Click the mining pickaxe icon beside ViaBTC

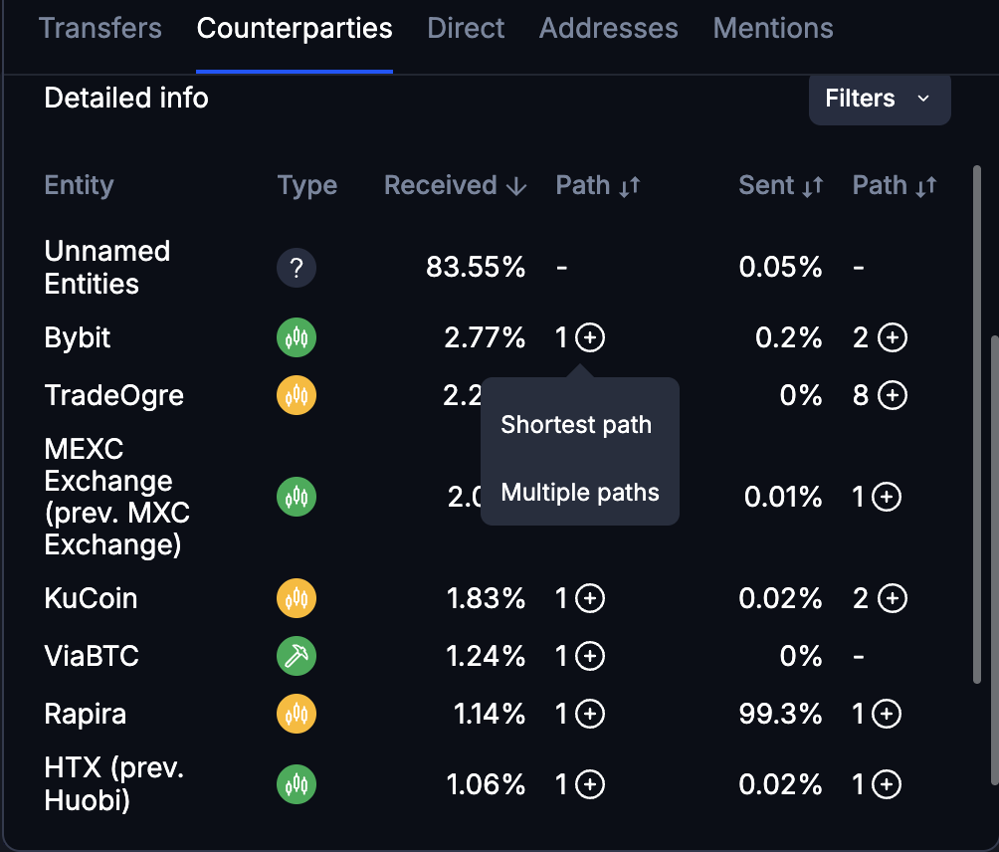[296, 656]
